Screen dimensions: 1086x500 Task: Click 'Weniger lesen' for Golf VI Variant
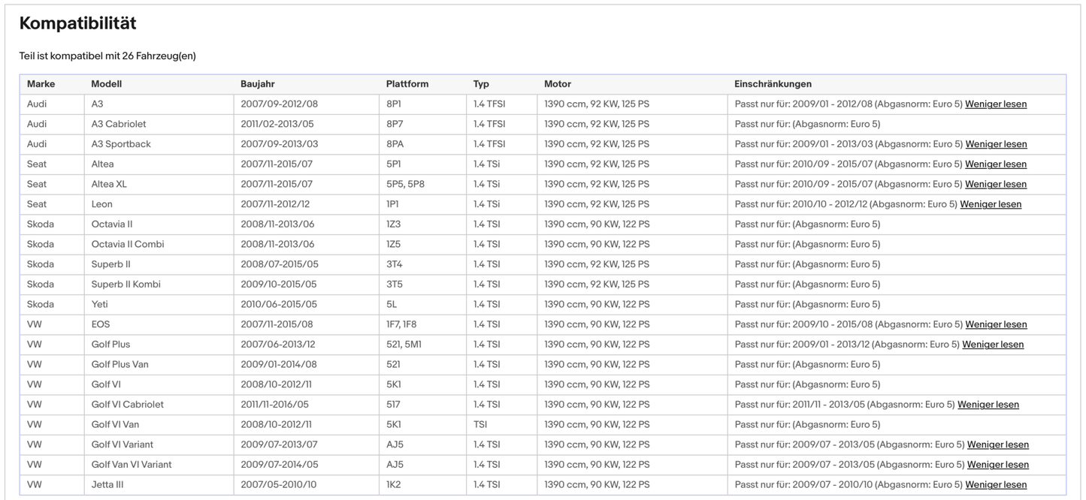[x=997, y=444]
